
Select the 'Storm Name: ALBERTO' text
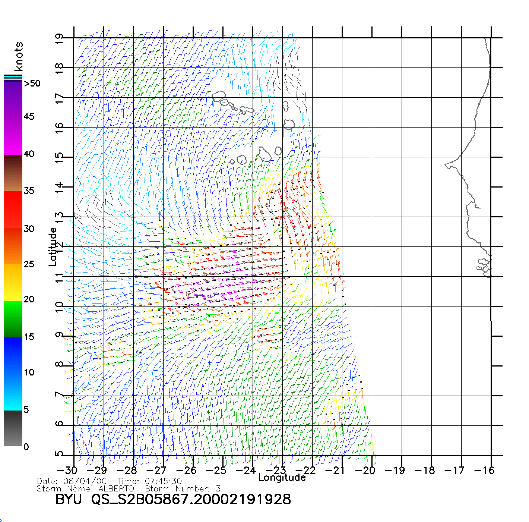(85, 489)
